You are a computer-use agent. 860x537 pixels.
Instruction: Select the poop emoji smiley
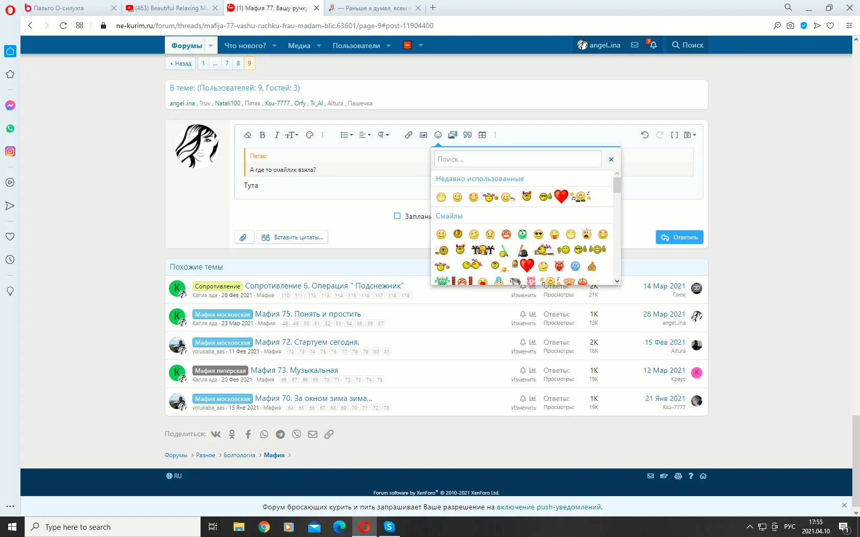[x=592, y=266]
